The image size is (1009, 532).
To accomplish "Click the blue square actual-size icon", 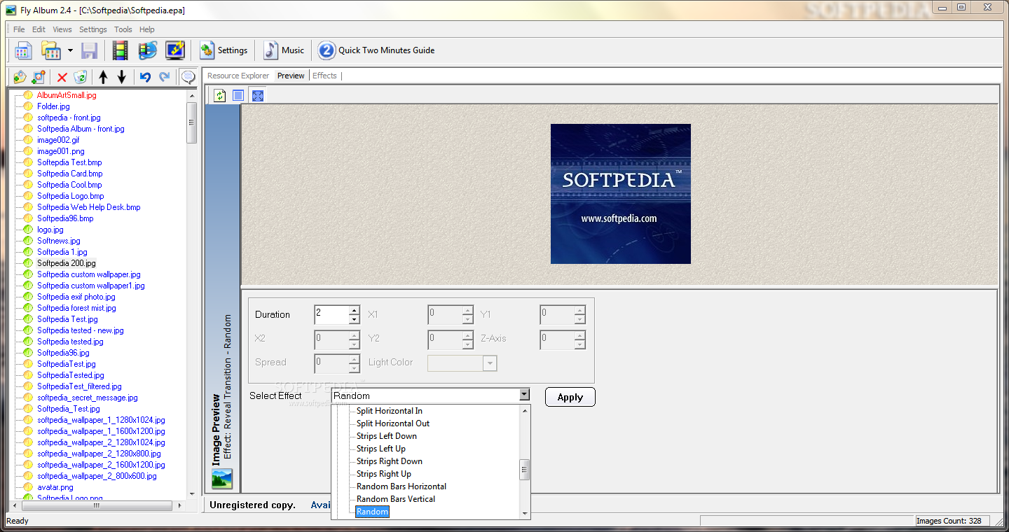I will (238, 95).
